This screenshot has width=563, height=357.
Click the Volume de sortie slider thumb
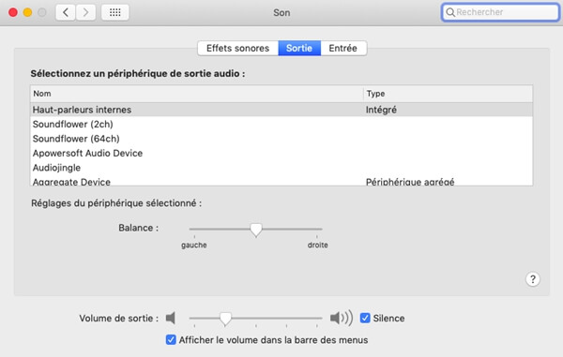click(x=225, y=319)
